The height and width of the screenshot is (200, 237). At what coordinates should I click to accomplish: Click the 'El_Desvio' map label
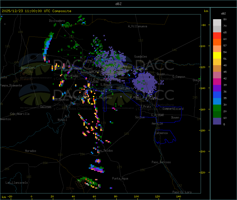coord(61,100)
